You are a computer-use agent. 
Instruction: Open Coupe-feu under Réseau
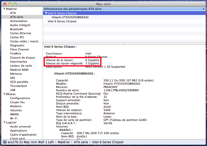18,102
